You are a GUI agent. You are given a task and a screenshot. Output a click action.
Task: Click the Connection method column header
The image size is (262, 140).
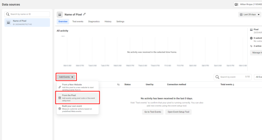[x=177, y=85]
